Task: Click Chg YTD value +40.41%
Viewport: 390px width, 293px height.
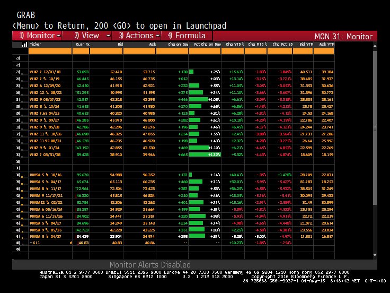Action: click(236, 175)
